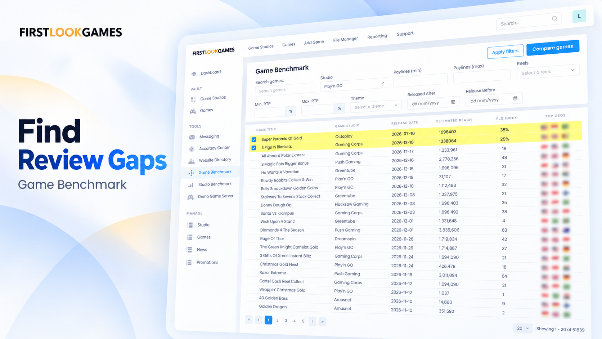
Task: Click the Demo Game Server gamepad icon
Action: pos(190,197)
